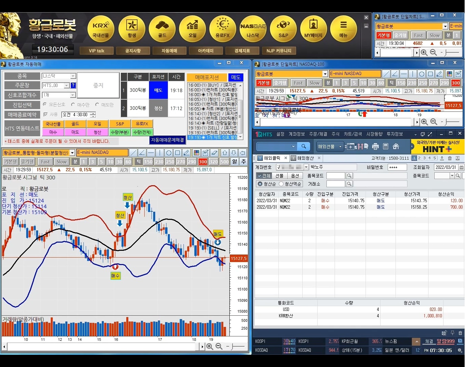467x367 pixels.
Task: Click search magnifier in HTS search box
Action: [x=303, y=146]
